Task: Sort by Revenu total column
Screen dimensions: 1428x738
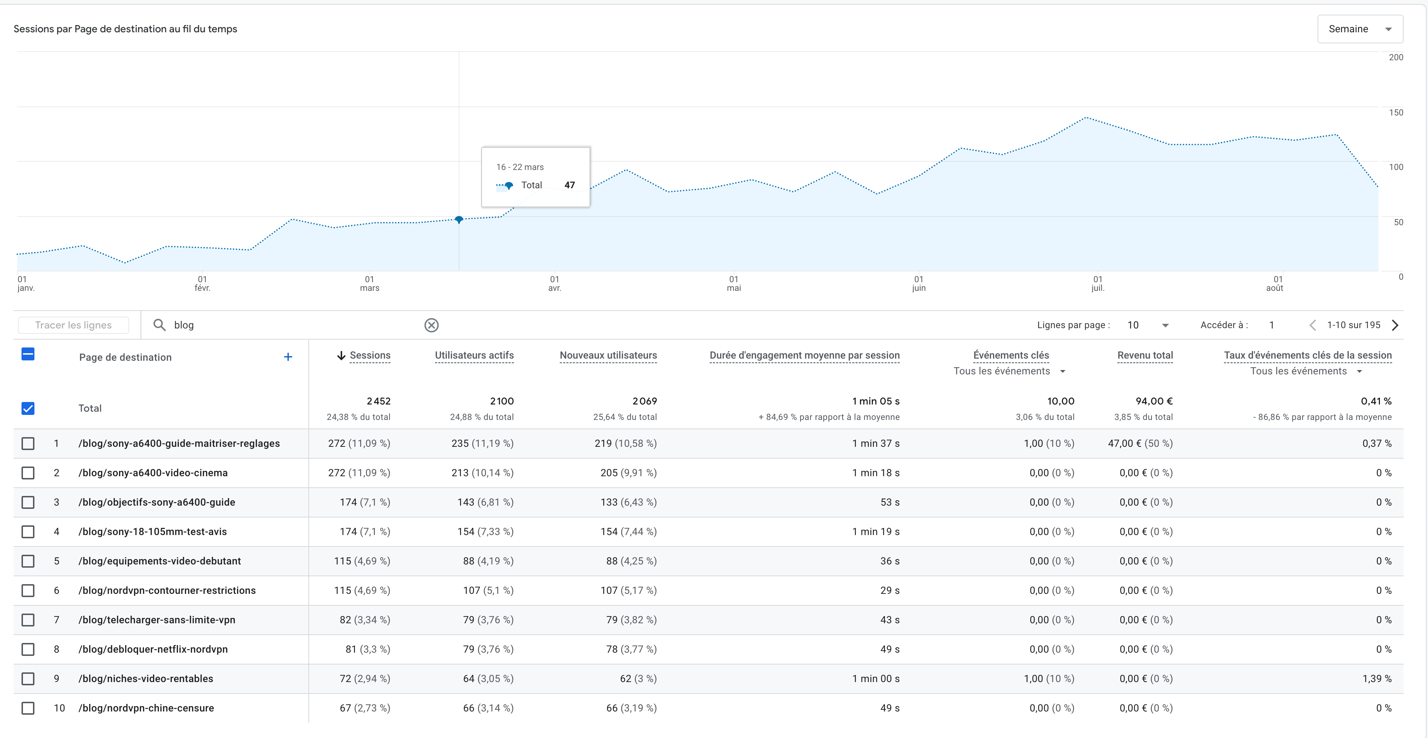Action: pos(1145,355)
